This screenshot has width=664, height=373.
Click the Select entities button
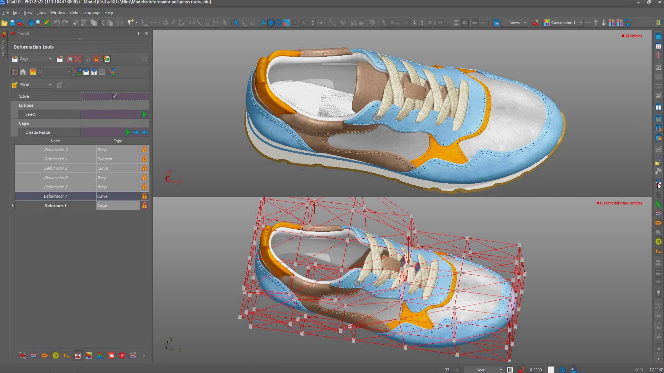point(145,114)
